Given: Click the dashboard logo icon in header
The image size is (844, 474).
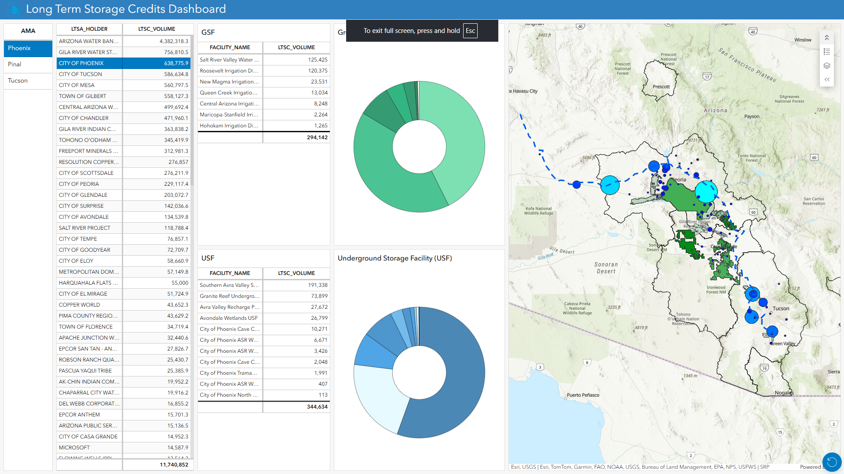Looking at the screenshot, I should (13, 9).
